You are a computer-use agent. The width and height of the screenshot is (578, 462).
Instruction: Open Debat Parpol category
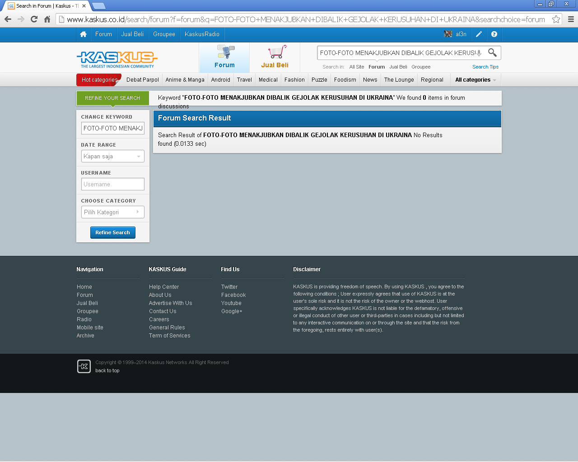(x=143, y=80)
